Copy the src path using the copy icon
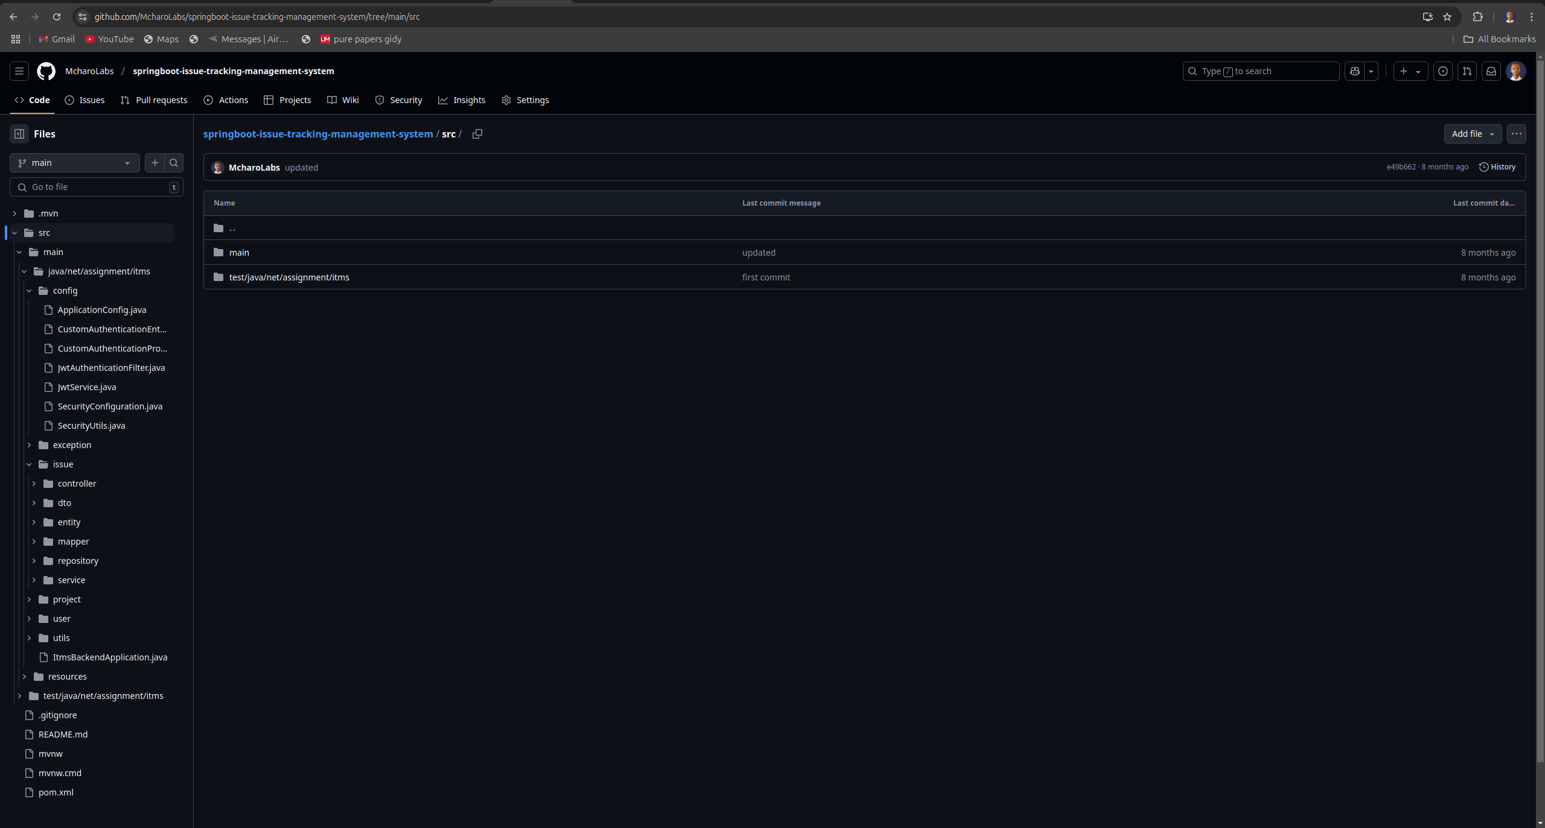The image size is (1545, 828). click(x=477, y=134)
